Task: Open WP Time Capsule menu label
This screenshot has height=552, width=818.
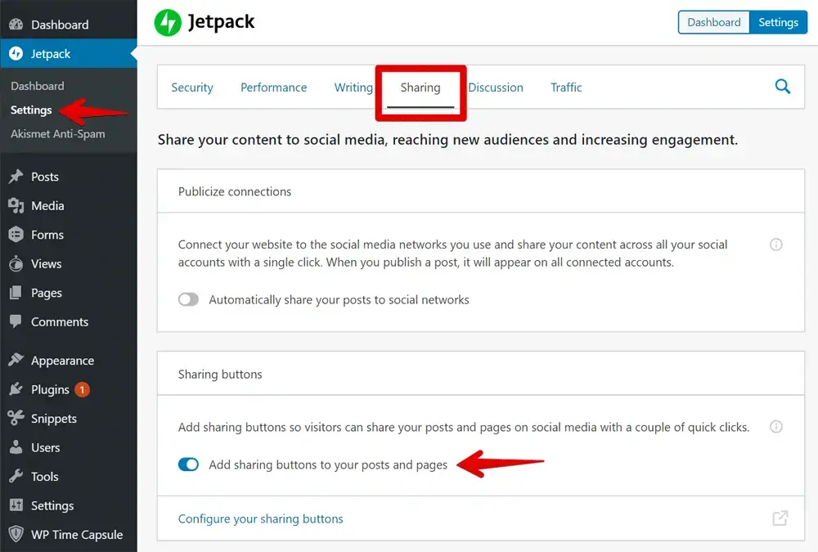Action: point(77,534)
